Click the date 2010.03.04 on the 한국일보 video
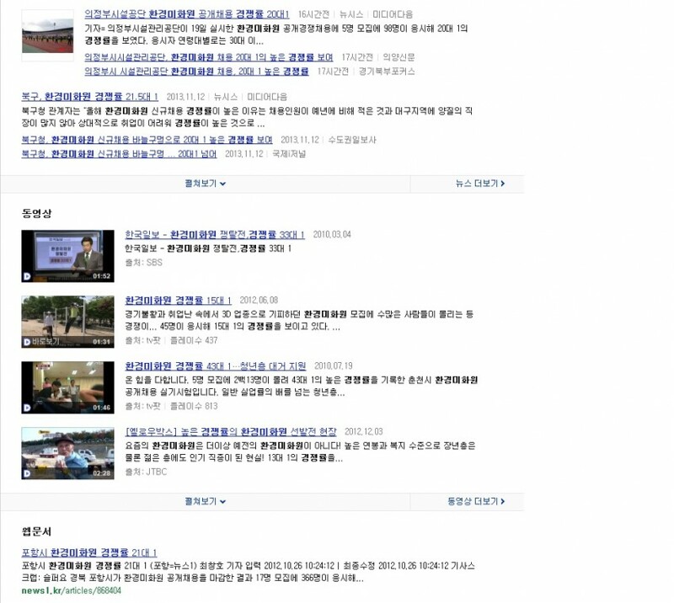Viewport: 674px width, 603px height. pos(332,235)
